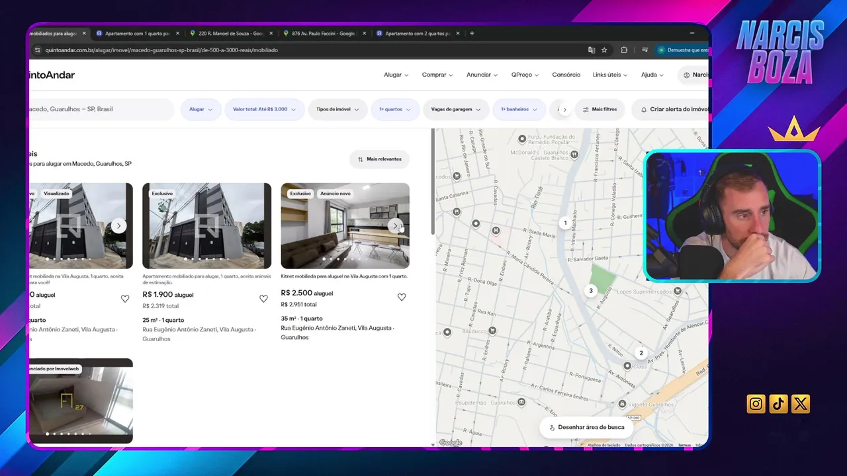847x476 pixels.
Task: Open the Imovelweb listing photo thumbnail
Action: point(81,401)
